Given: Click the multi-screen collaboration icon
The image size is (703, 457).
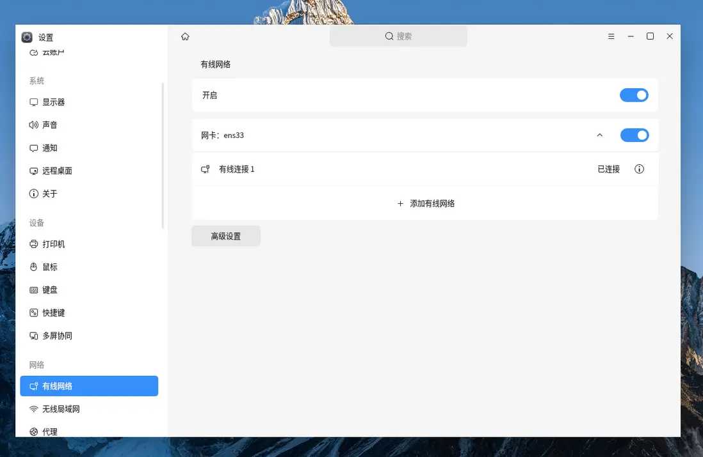Looking at the screenshot, I should (x=34, y=336).
